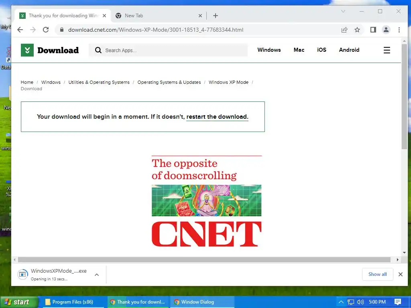Bookmark this page with the star icon
The width and height of the screenshot is (411, 308).
pyautogui.click(x=357, y=30)
